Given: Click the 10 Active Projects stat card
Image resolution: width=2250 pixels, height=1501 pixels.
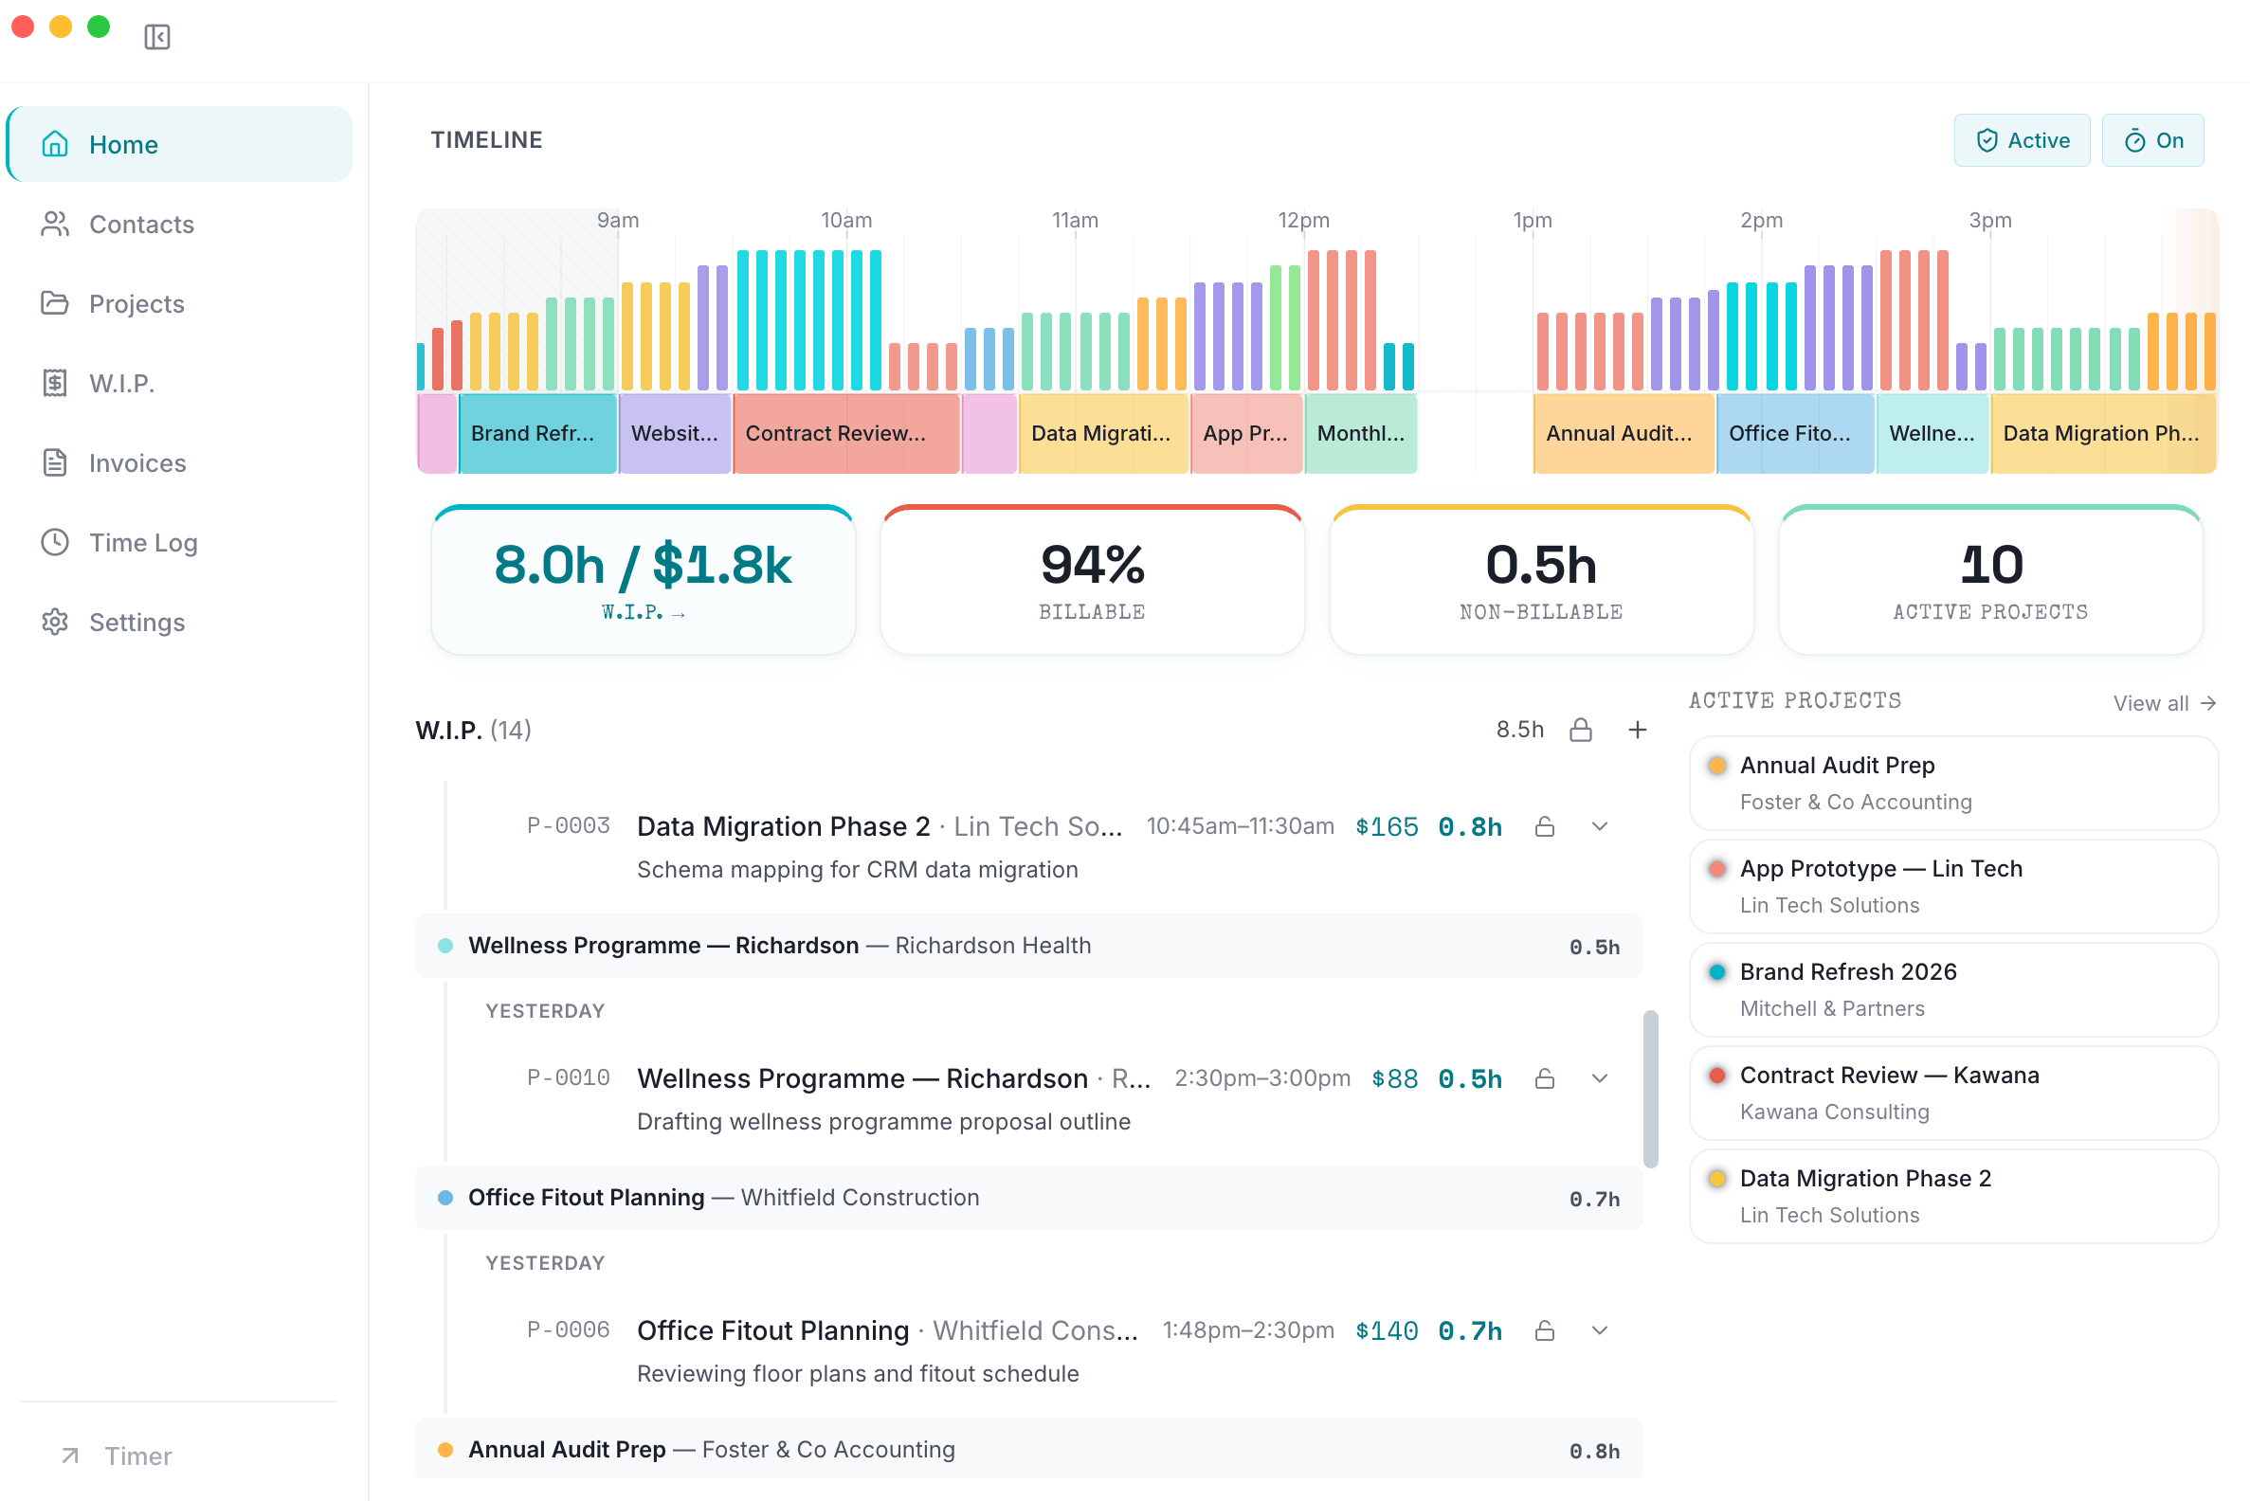Looking at the screenshot, I should point(1990,580).
